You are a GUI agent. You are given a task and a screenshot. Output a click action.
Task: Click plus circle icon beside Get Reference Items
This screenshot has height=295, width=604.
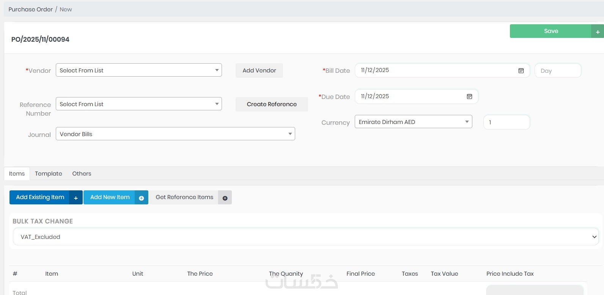pos(225,198)
